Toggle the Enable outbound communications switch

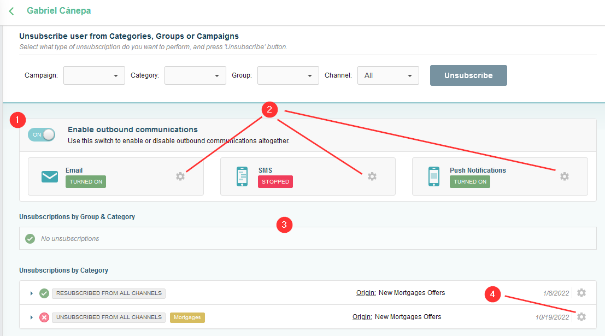tap(42, 134)
